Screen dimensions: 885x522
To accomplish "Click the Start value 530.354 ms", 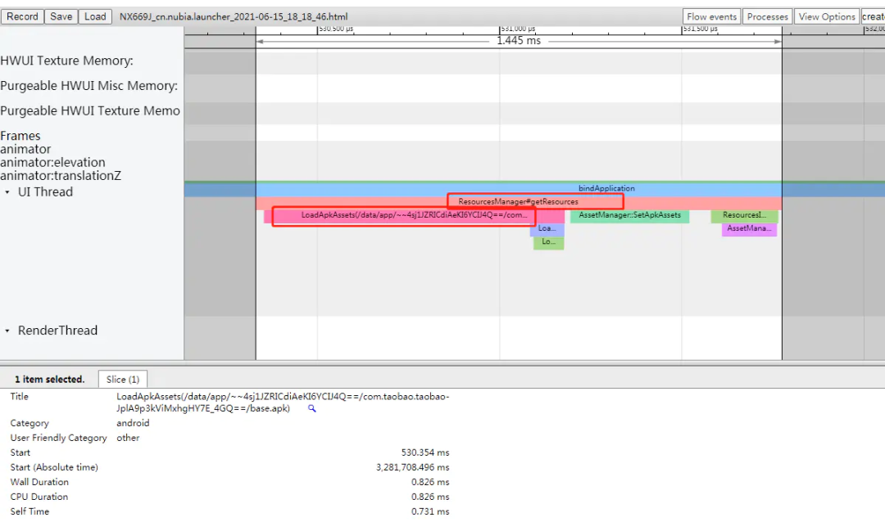I will coord(425,452).
